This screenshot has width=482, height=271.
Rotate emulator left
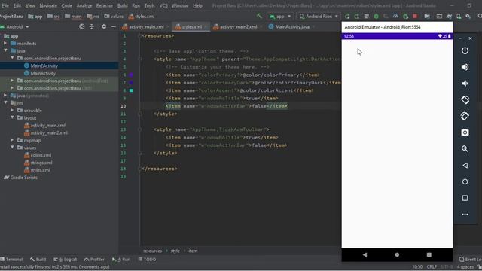click(x=465, y=99)
